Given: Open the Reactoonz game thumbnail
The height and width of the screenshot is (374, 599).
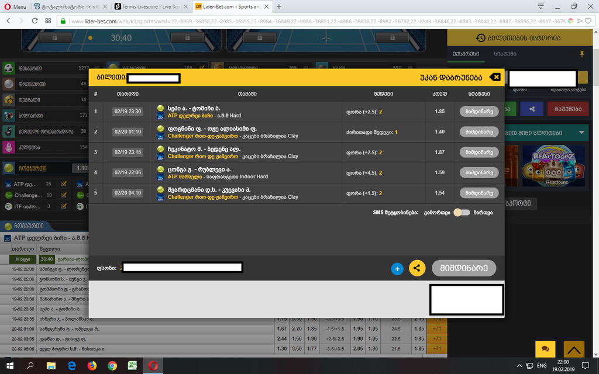Looking at the screenshot, I should point(553,166).
